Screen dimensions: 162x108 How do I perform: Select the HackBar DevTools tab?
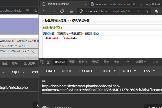click(x=60, y=62)
